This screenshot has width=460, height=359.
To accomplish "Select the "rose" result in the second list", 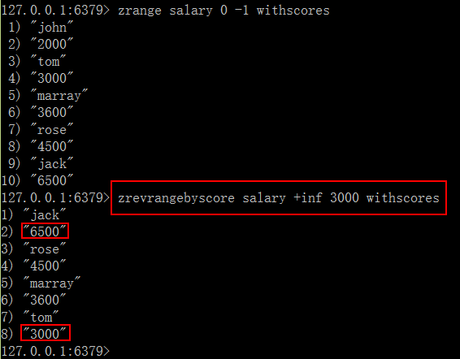I will pos(45,249).
